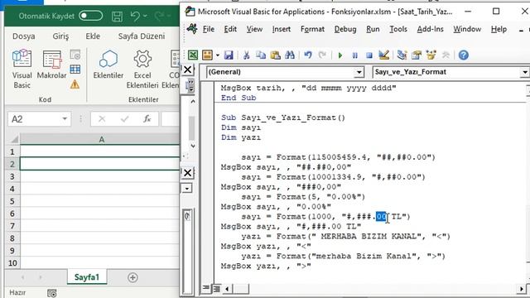Viewport: 530px width, 298px height.
Task: Open the View menu in VBA editor
Action: pos(254,30)
